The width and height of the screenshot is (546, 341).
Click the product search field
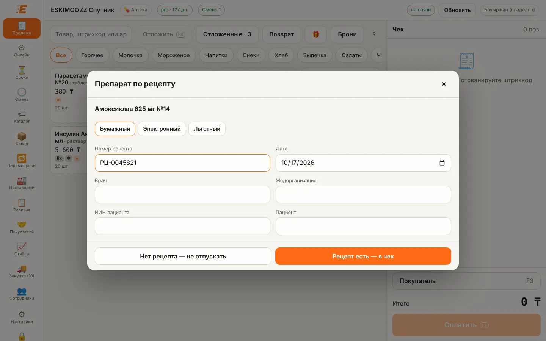tap(91, 34)
